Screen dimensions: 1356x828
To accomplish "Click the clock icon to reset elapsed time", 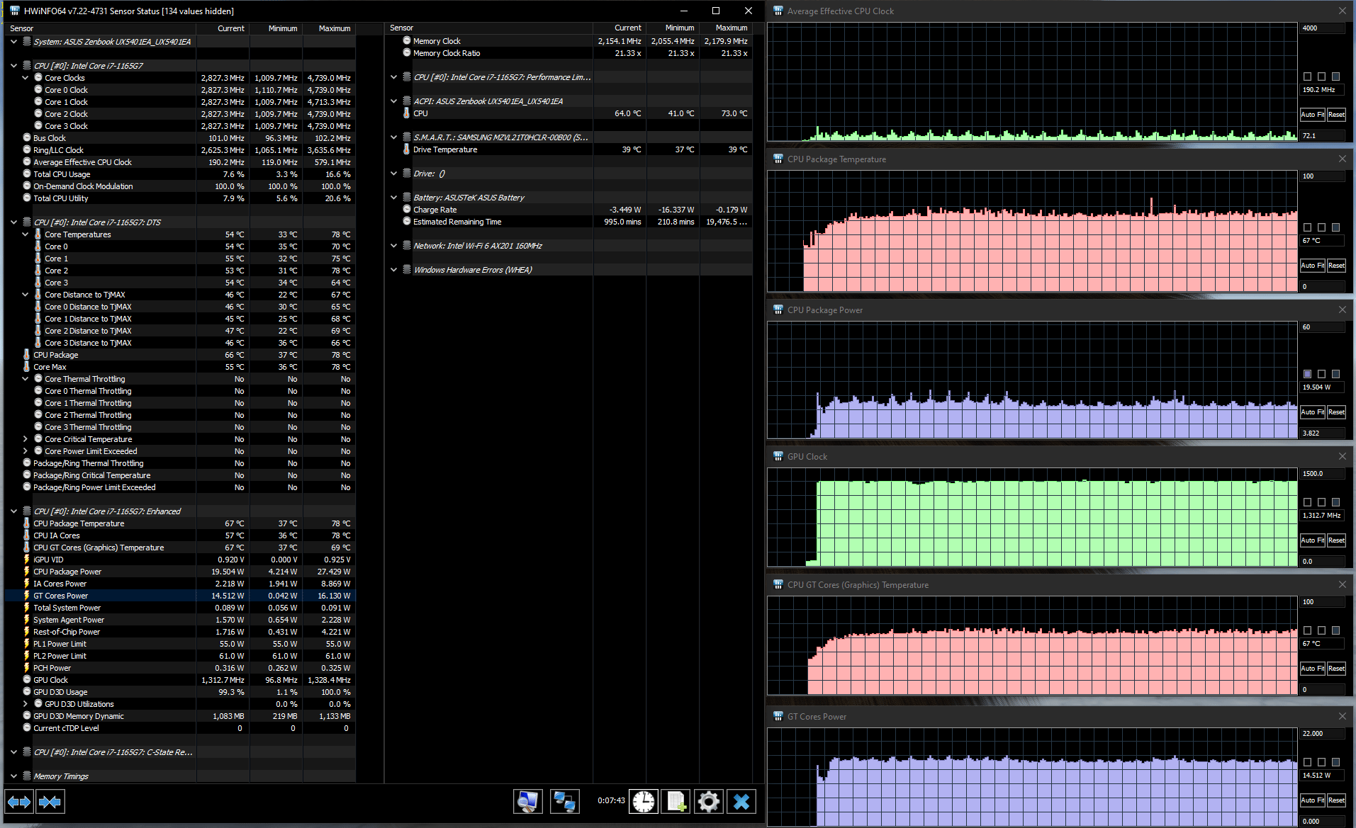I will coord(644,802).
